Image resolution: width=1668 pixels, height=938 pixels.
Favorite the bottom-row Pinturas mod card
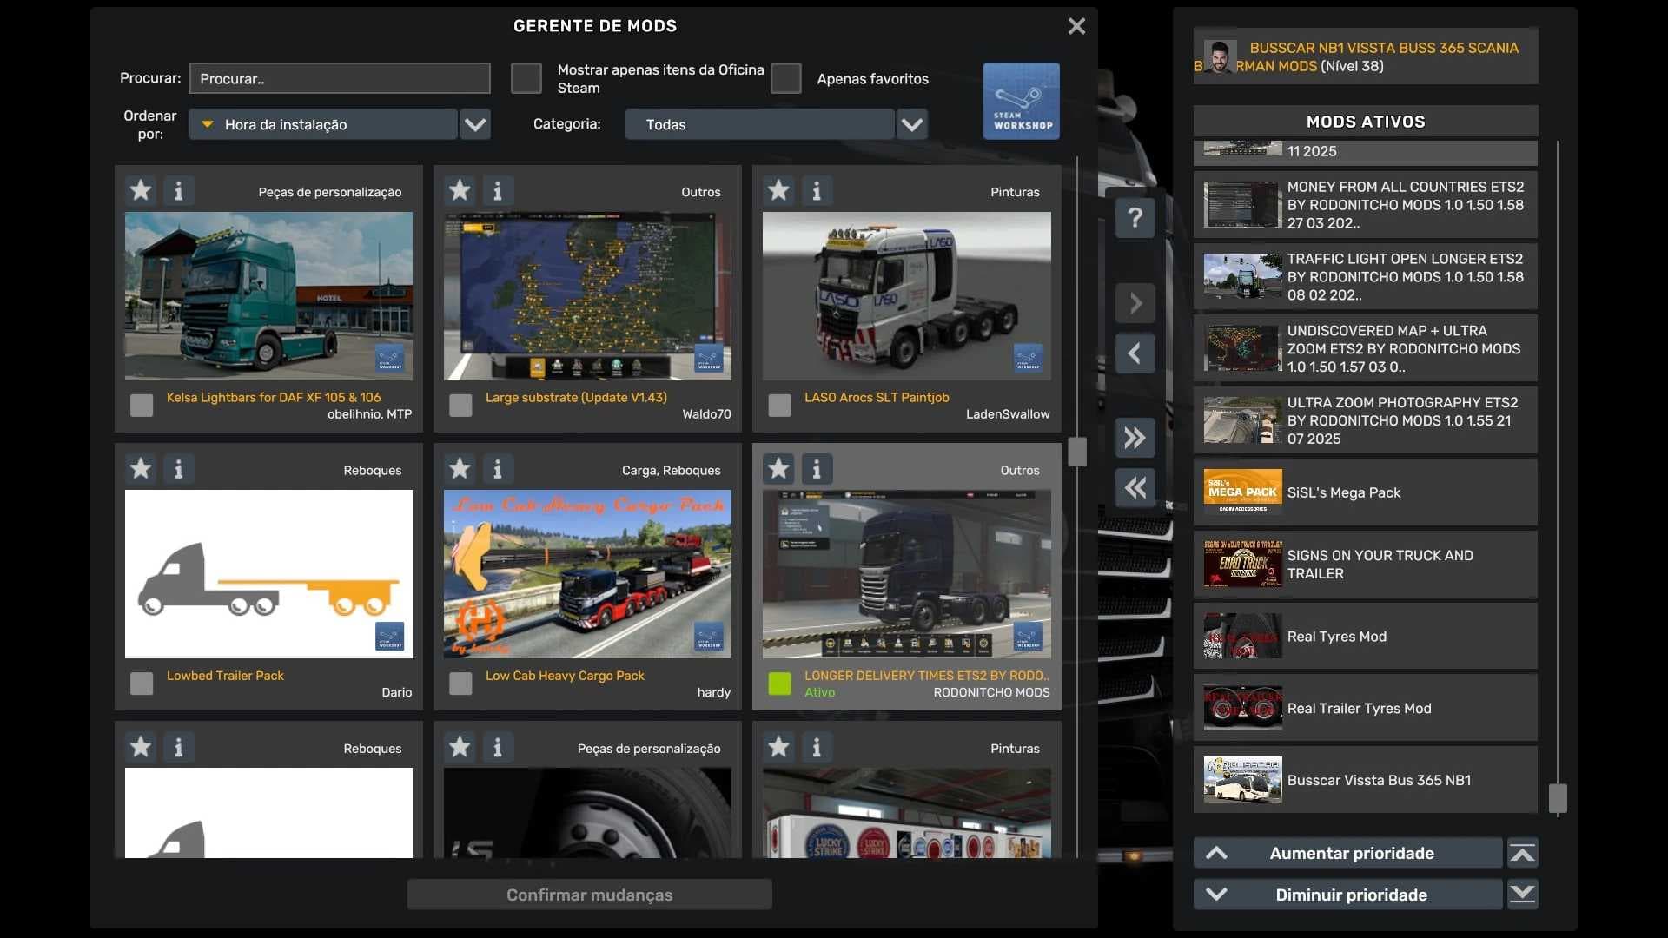click(778, 747)
